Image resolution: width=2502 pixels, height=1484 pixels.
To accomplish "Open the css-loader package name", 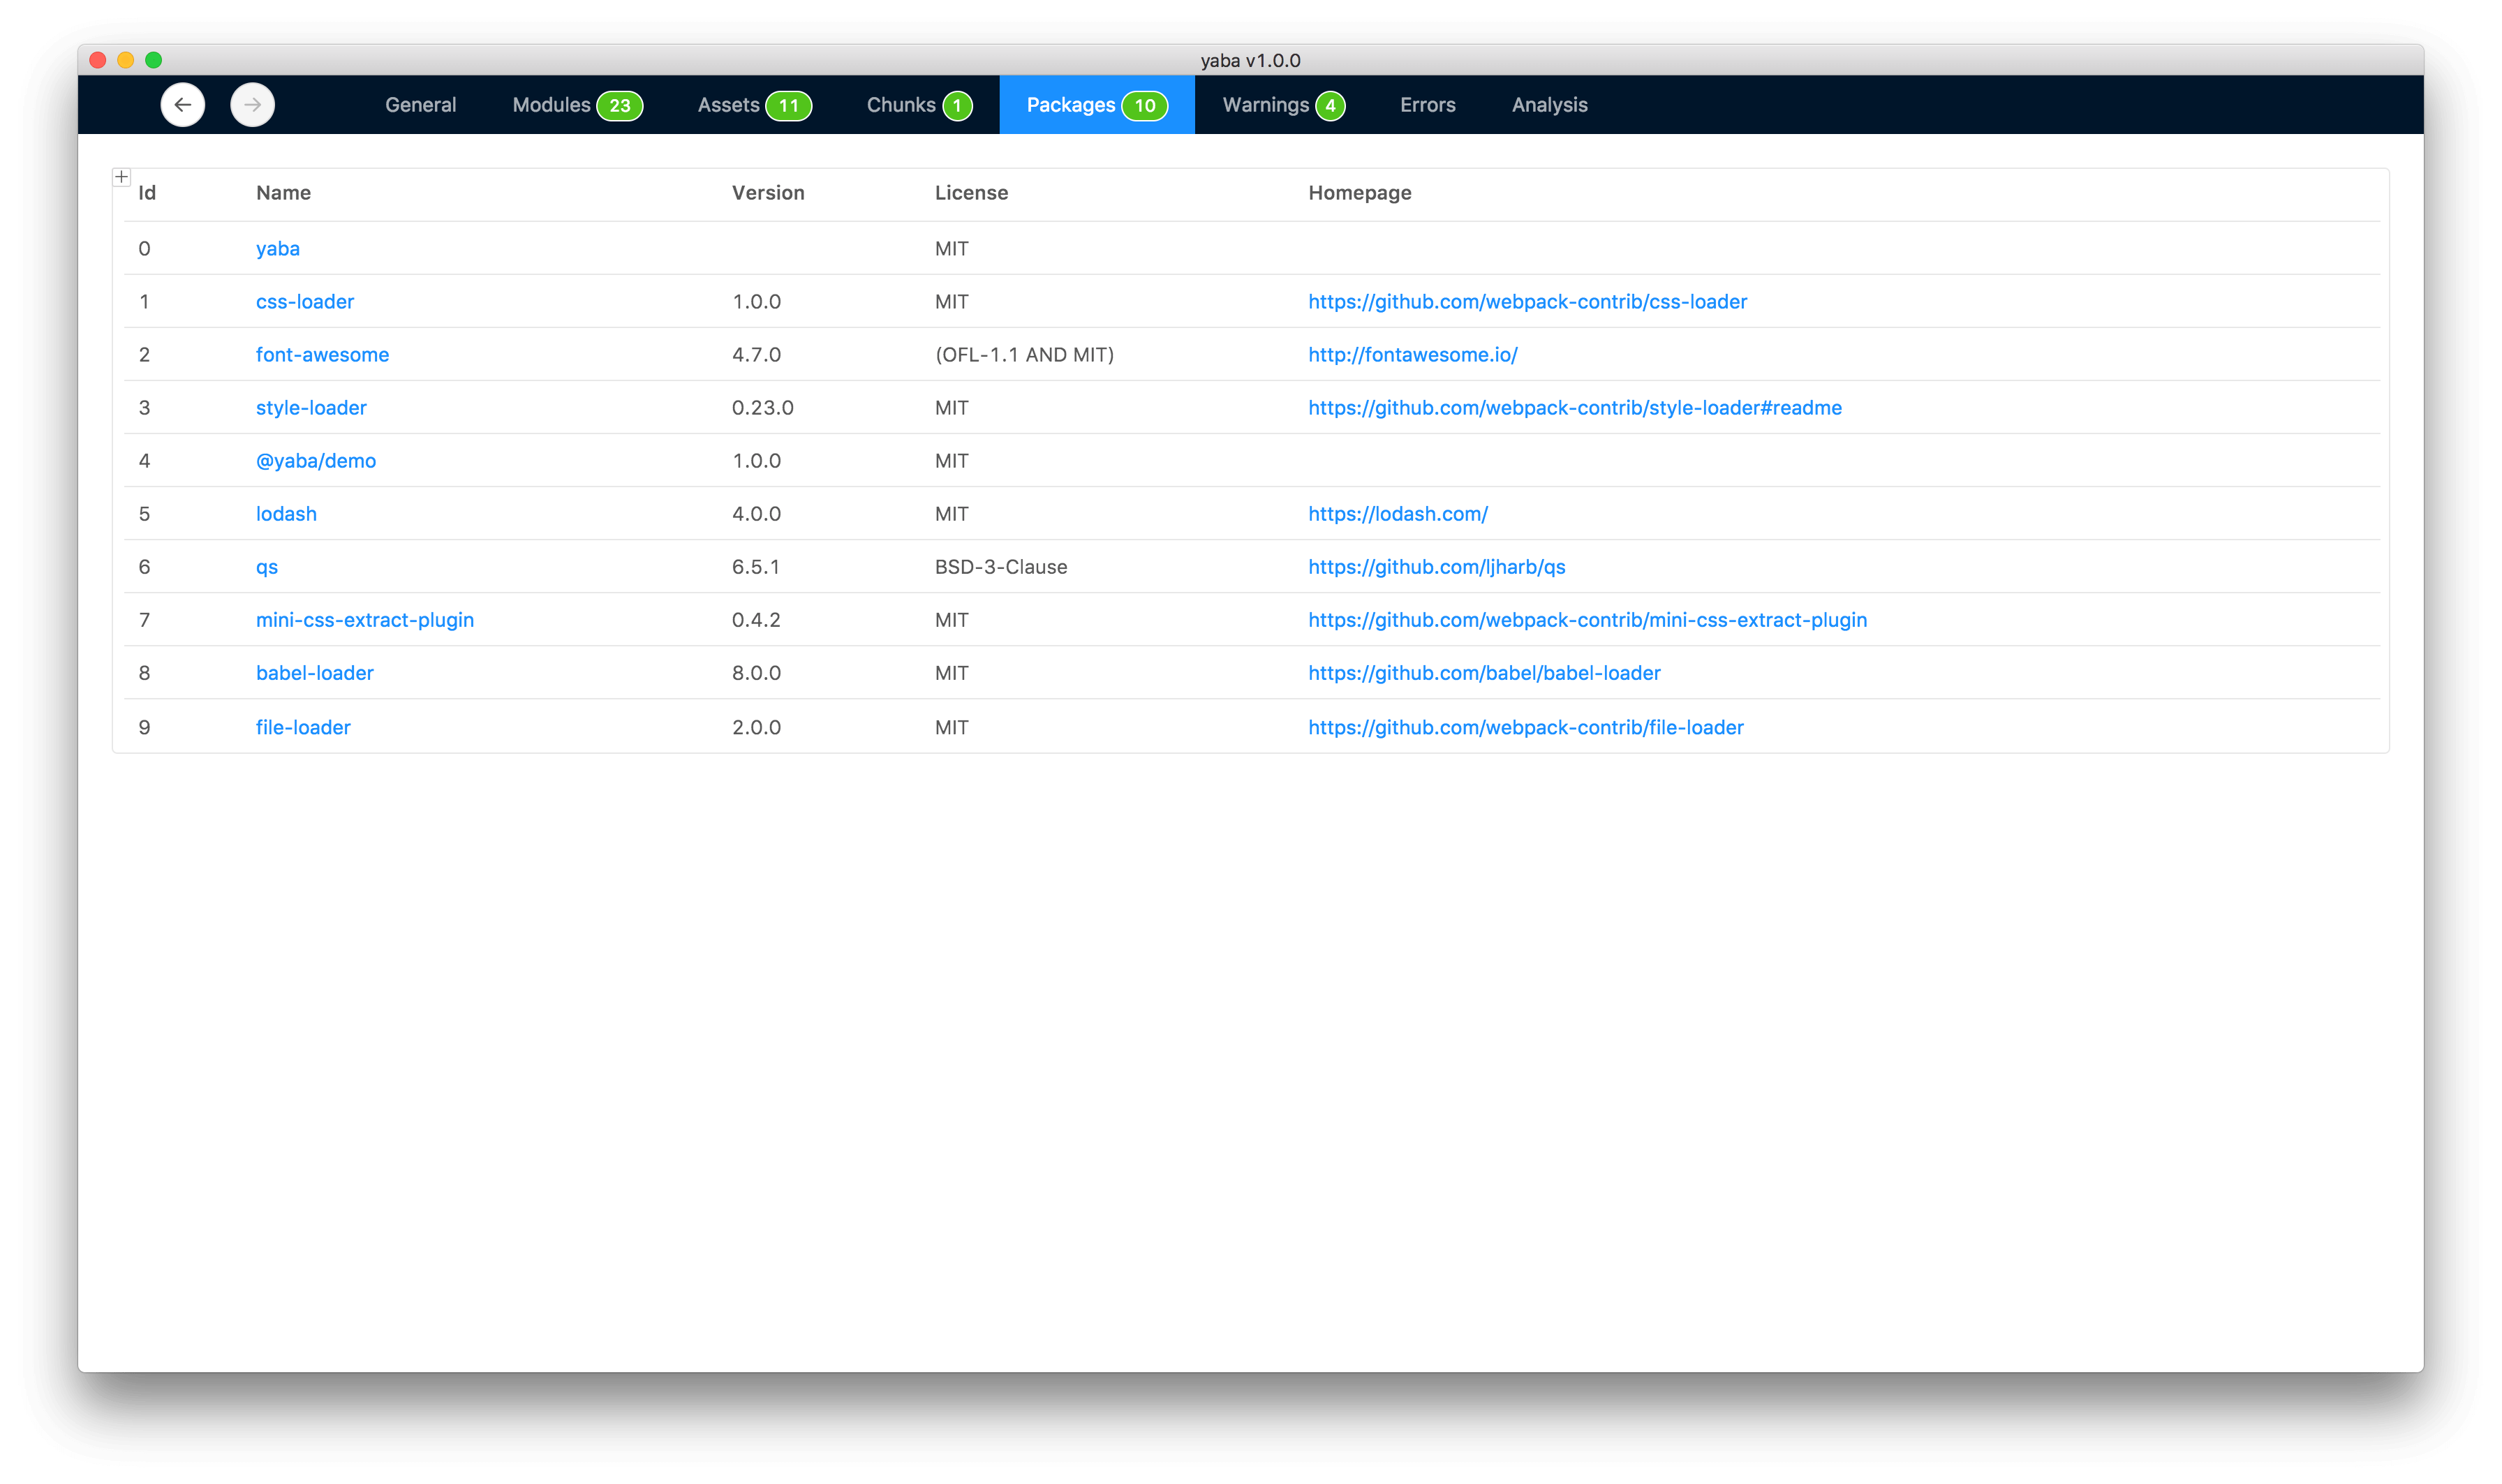I will tap(305, 301).
